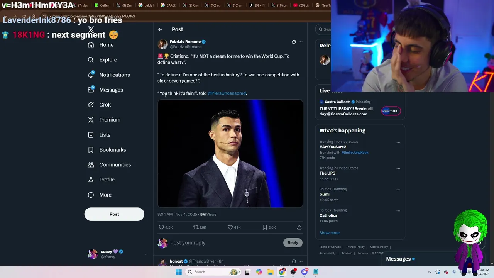
Task: Switch to the balde Google browser tab
Action: click(147, 5)
